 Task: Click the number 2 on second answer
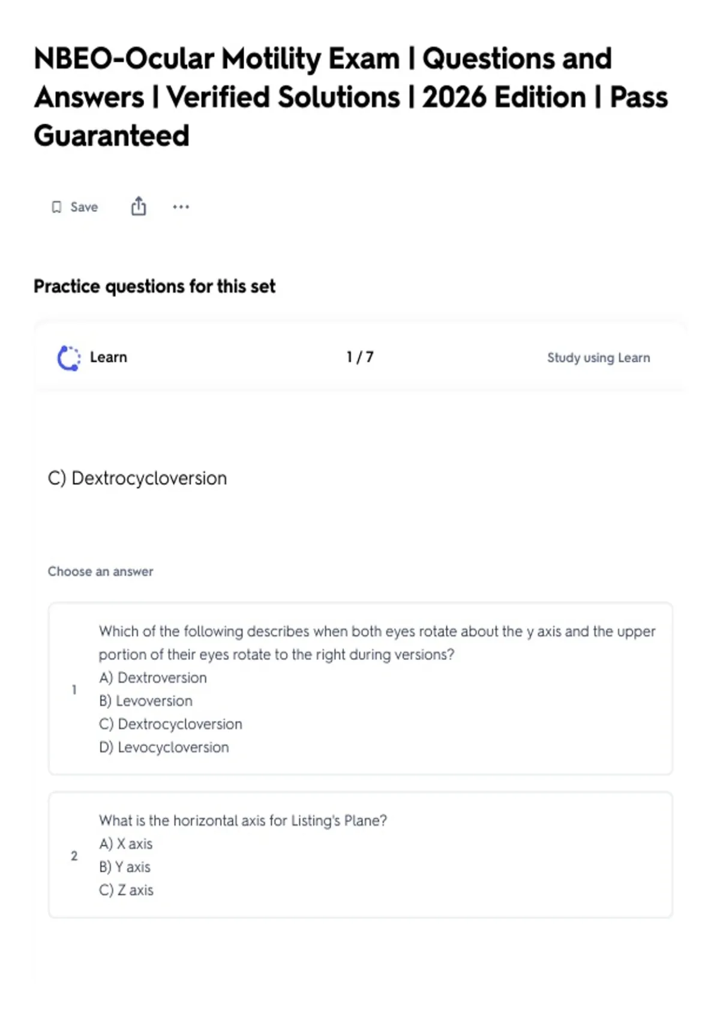[74, 856]
